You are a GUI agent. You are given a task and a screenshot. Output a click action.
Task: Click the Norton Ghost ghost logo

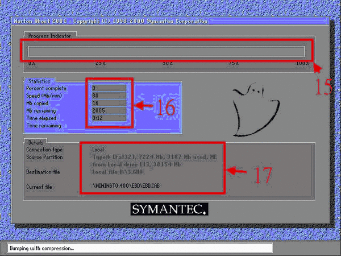(x=256, y=110)
